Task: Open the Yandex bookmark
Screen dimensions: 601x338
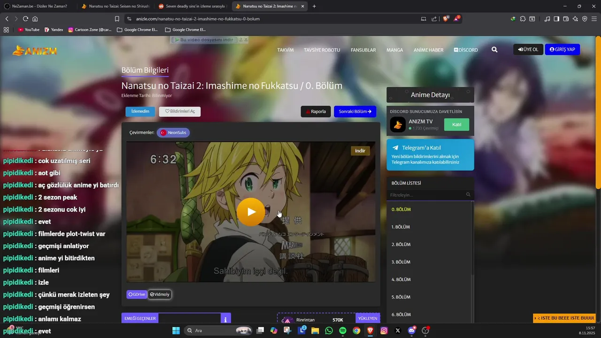Action: click(54, 30)
